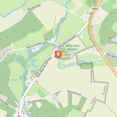The image size is (117, 117).
Task: Click the Rue Isidore street label
Action: click(112, 56)
